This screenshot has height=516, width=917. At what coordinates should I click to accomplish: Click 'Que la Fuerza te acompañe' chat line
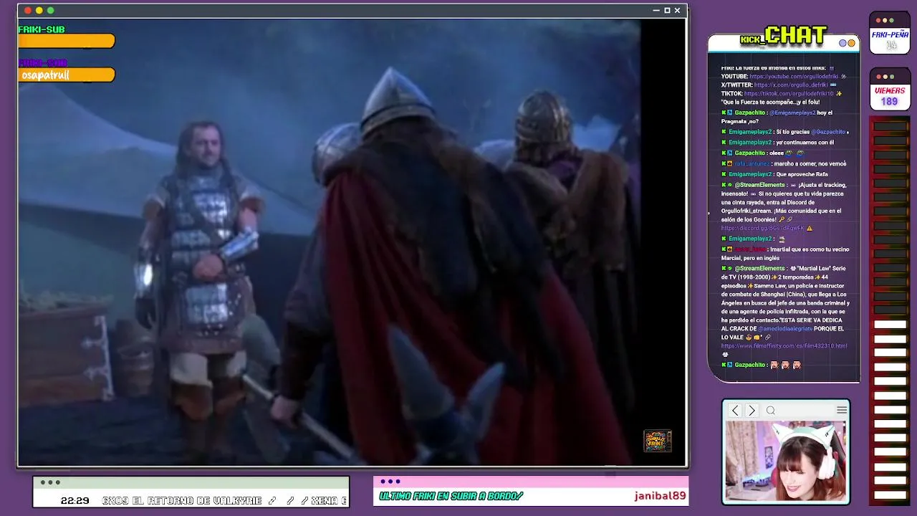pyautogui.click(x=770, y=102)
